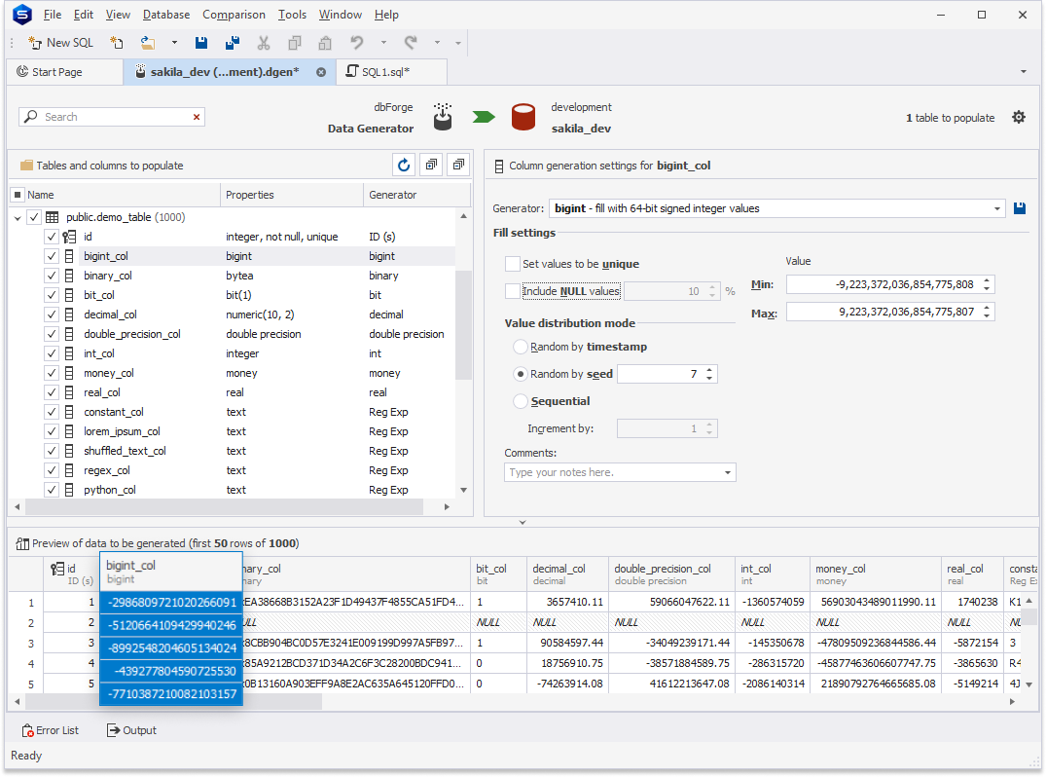Save generator settings using icon beside Generator

point(1019,208)
